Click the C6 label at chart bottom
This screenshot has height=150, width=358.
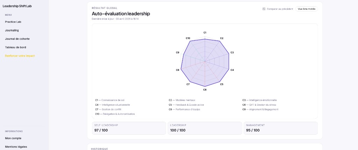(205, 90)
